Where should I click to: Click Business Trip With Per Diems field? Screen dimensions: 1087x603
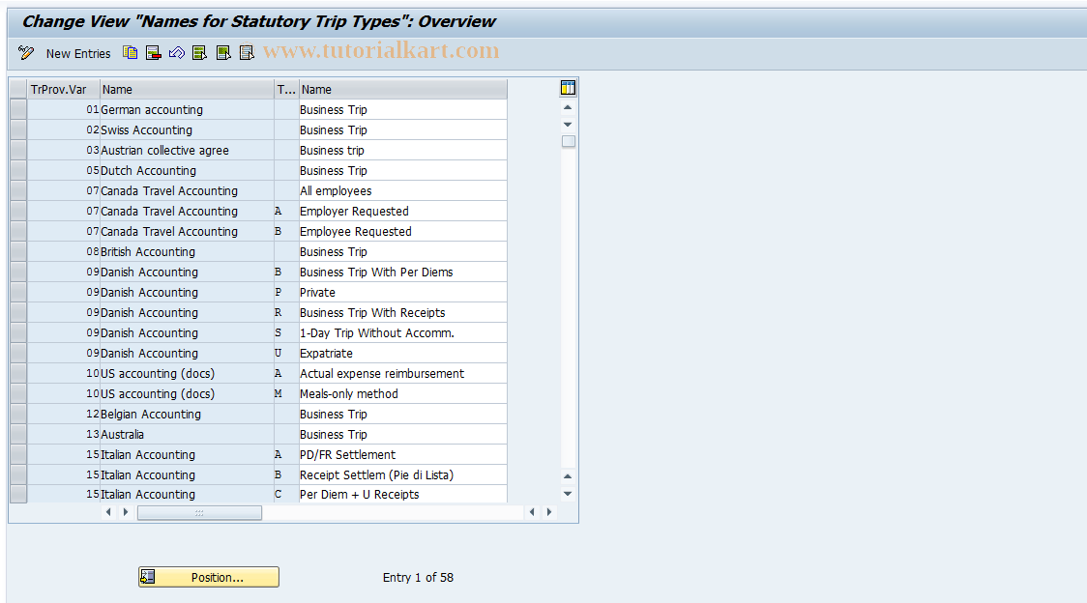[x=402, y=272]
